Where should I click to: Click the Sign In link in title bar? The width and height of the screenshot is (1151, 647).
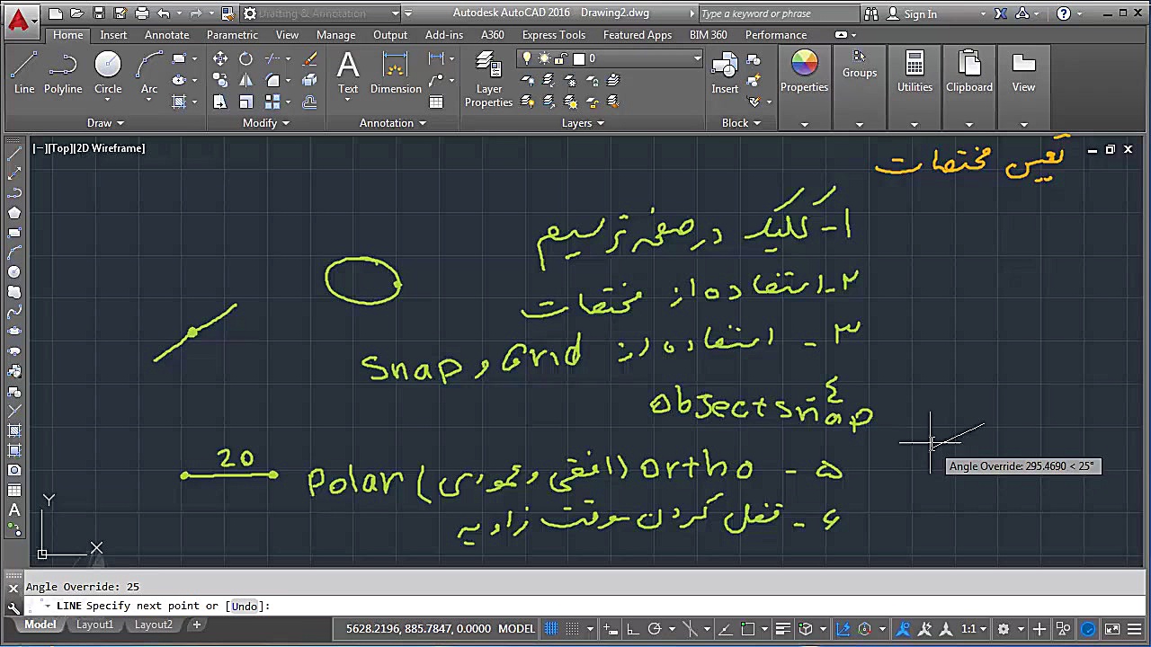[920, 13]
